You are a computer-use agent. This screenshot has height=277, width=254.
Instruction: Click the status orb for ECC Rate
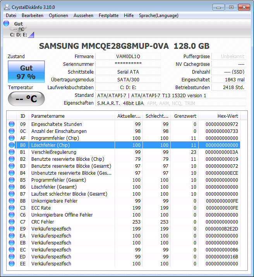12,208
